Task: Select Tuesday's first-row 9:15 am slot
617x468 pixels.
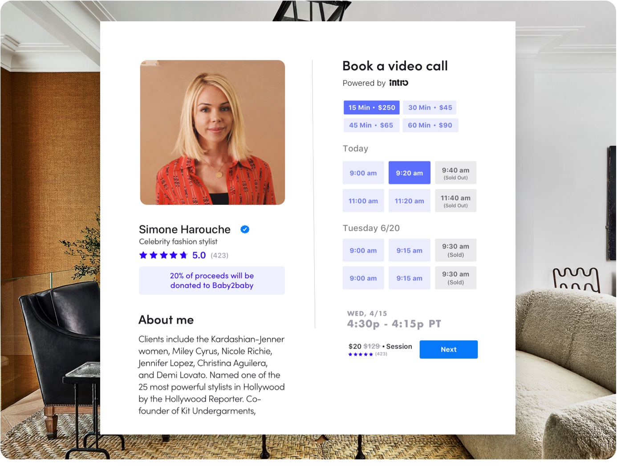Action: [410, 250]
